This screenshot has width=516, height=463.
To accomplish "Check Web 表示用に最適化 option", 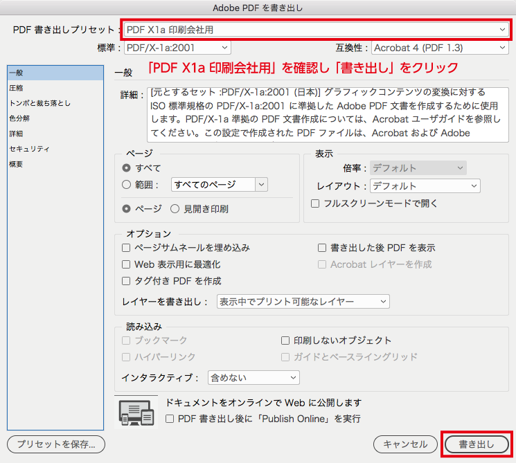I will pyautogui.click(x=126, y=264).
